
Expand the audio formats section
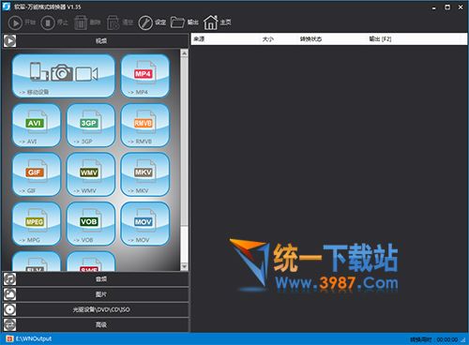pos(96,279)
